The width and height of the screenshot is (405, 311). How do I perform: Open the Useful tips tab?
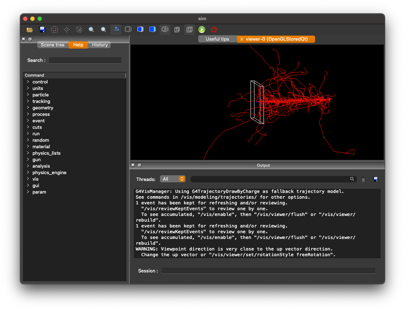217,39
